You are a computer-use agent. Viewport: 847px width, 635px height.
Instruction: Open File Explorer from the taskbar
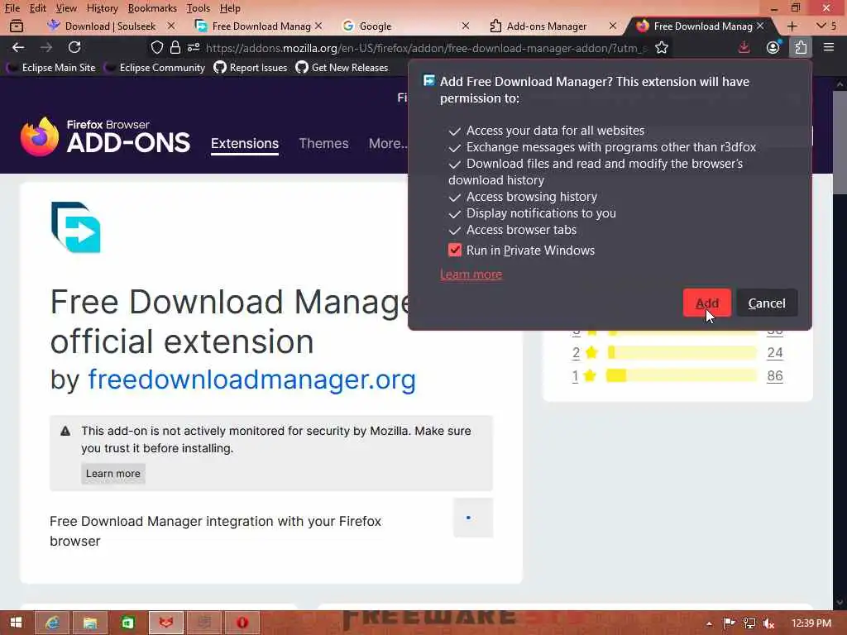90,623
